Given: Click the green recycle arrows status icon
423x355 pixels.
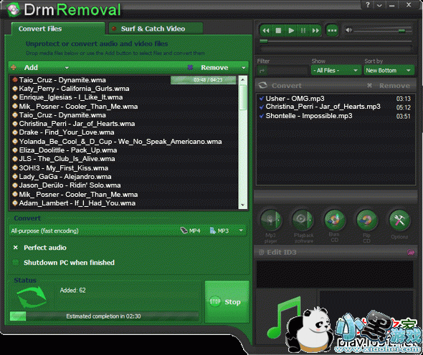Looking at the screenshot, I should tap(32, 297).
